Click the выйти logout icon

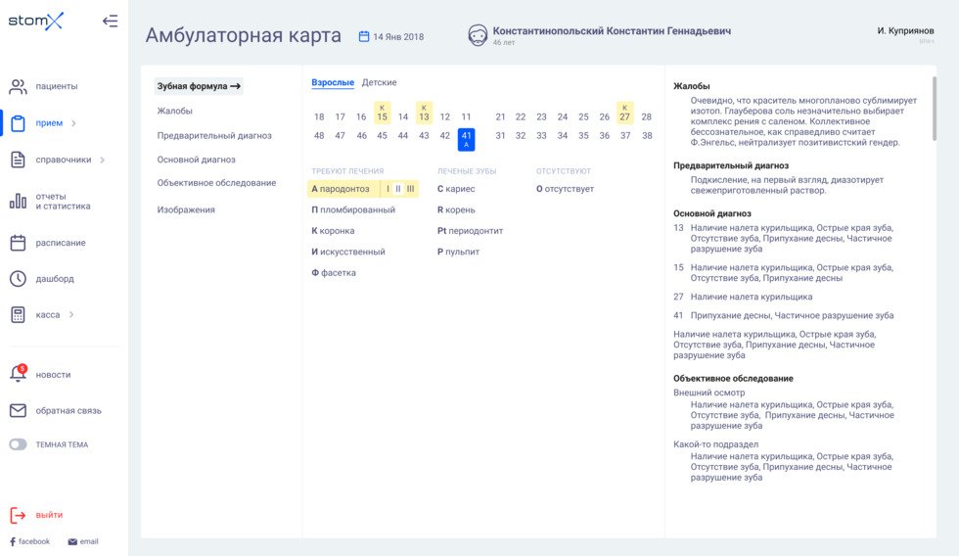[x=18, y=515]
